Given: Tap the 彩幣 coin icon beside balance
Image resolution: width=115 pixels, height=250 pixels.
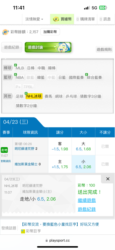Looking at the screenshot, I should tap(5, 32).
